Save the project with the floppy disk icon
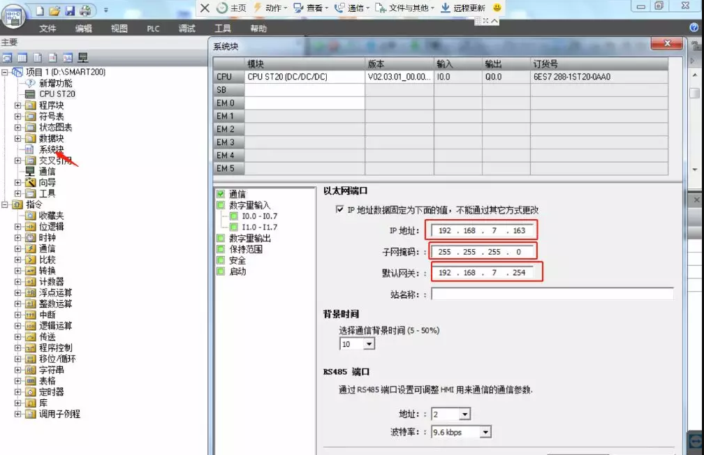The image size is (704, 455). click(70, 10)
